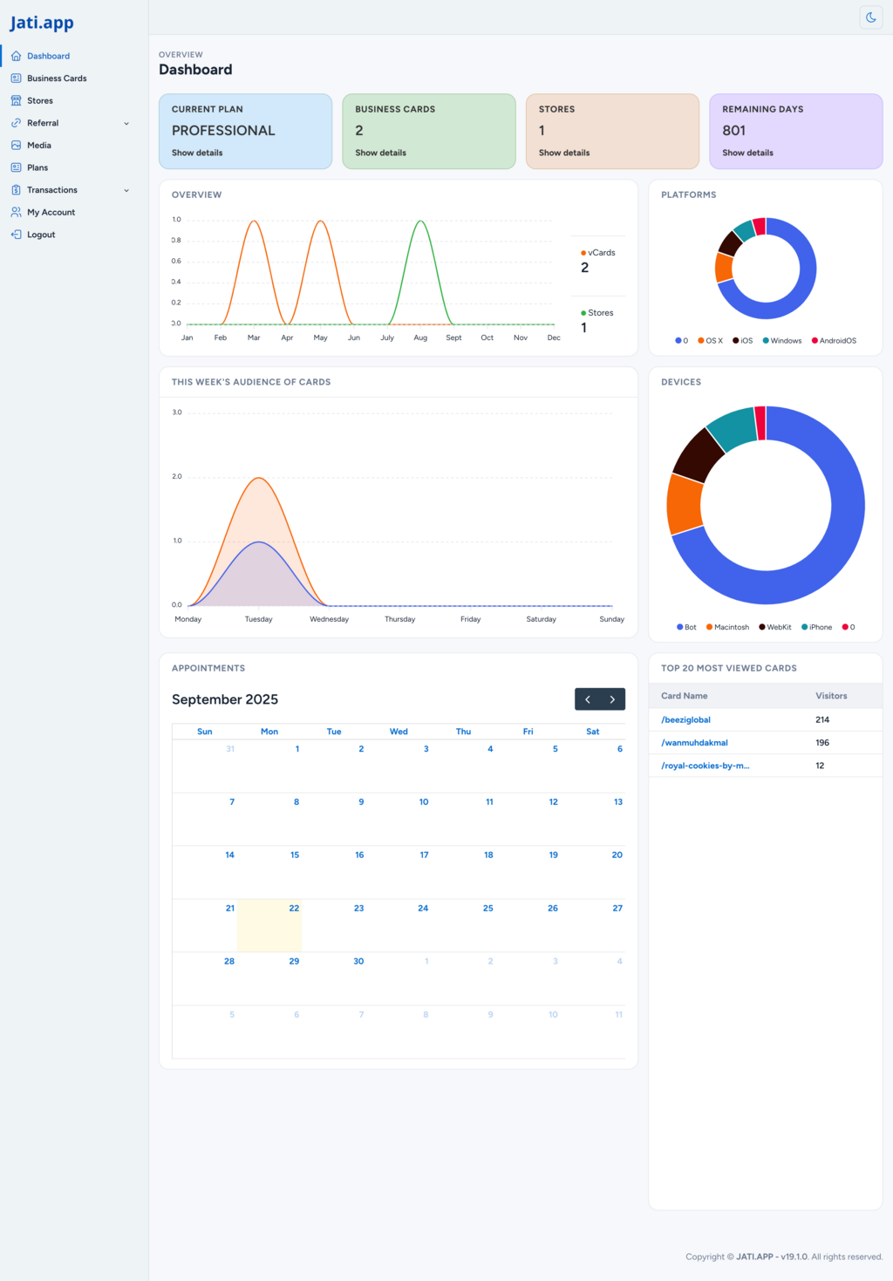Click the Dashboard home icon in sidebar
Screen dimensions: 893x1281
[16, 56]
